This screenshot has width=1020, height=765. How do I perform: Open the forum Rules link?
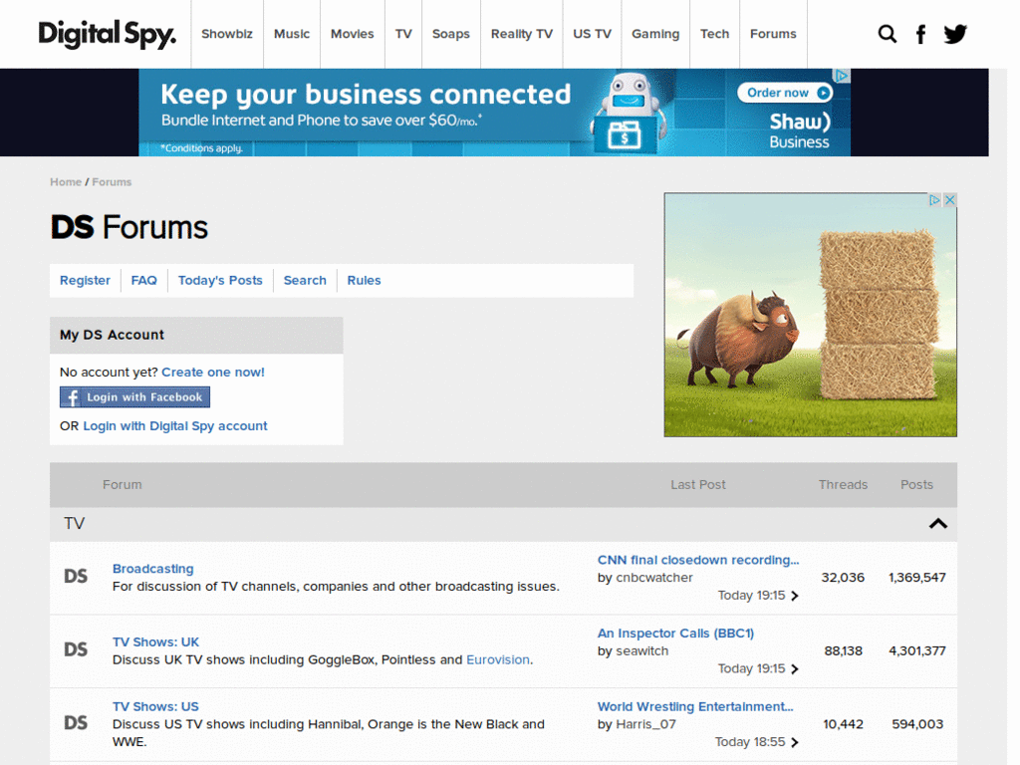coord(364,280)
